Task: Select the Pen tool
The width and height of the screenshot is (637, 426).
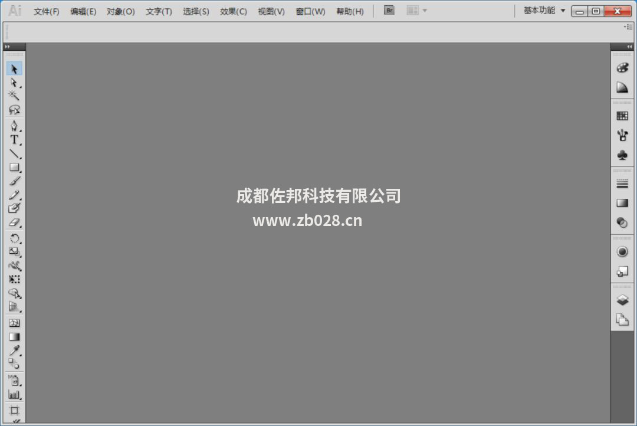Action: coord(14,126)
